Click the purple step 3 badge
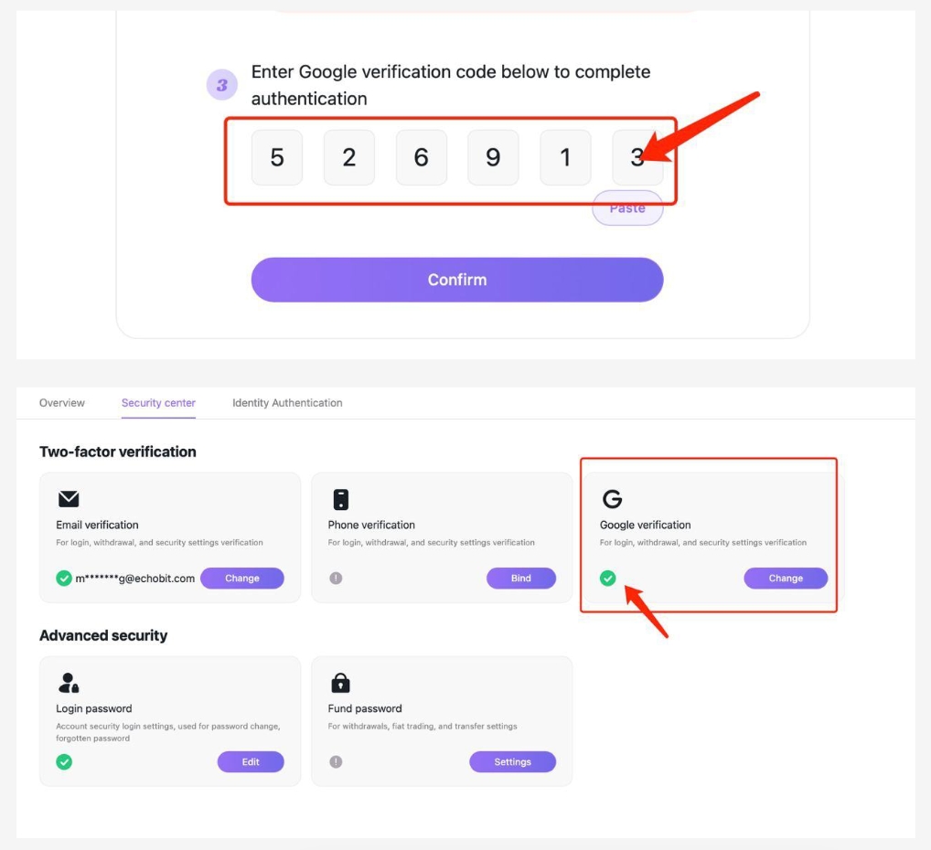This screenshot has width=931, height=850. (222, 85)
